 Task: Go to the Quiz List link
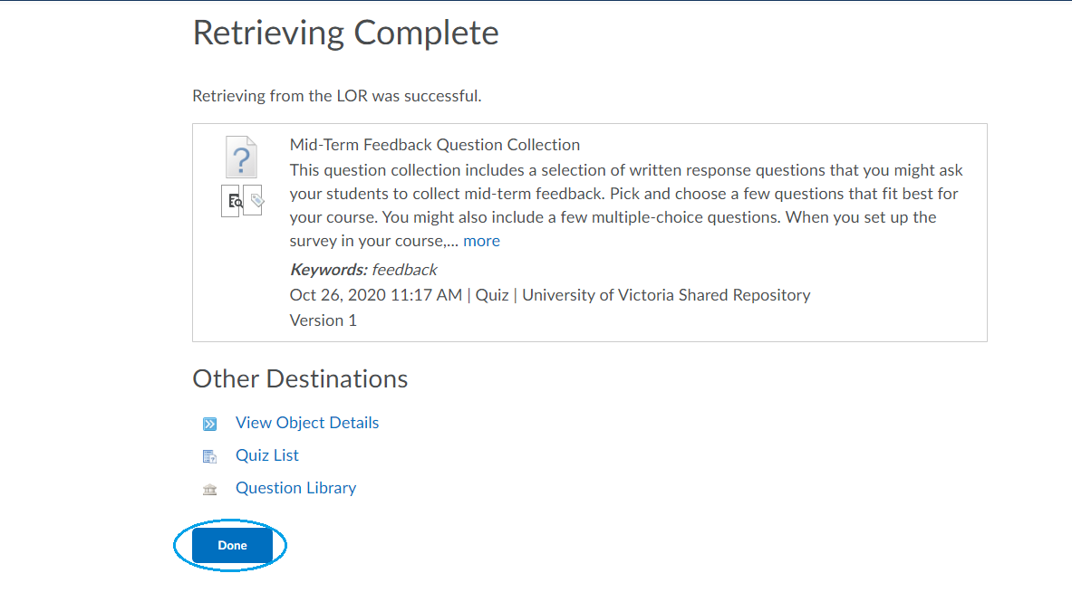click(x=267, y=455)
